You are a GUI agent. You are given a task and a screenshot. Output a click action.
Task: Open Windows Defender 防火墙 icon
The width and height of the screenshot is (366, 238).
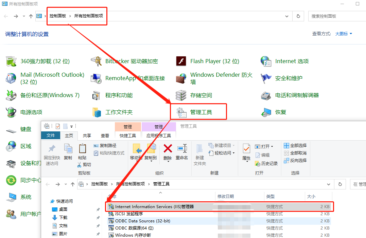point(181,78)
